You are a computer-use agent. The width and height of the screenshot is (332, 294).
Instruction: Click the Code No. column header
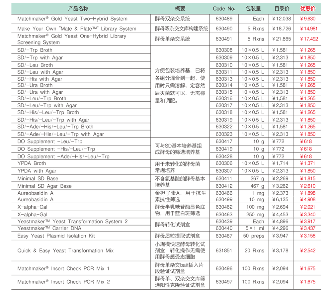click(x=224, y=9)
